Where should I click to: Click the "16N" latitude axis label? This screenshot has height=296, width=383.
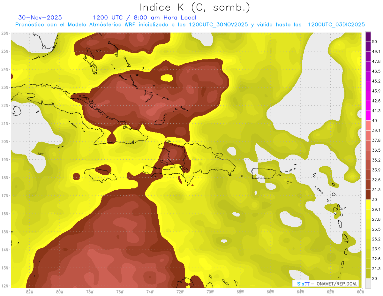(x=5, y=214)
